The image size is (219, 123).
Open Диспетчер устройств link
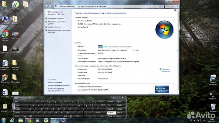click(x=56, y=19)
